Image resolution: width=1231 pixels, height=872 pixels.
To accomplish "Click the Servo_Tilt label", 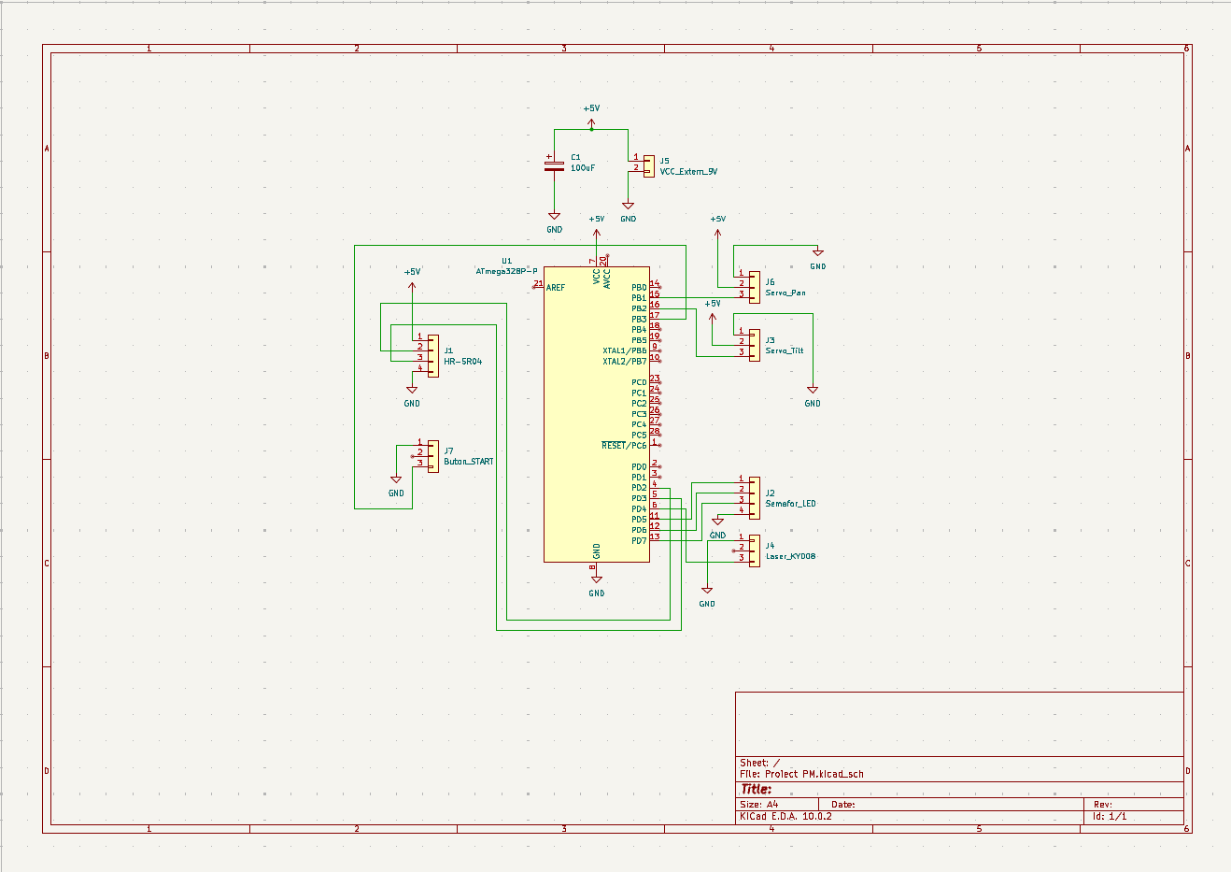I will (x=785, y=350).
